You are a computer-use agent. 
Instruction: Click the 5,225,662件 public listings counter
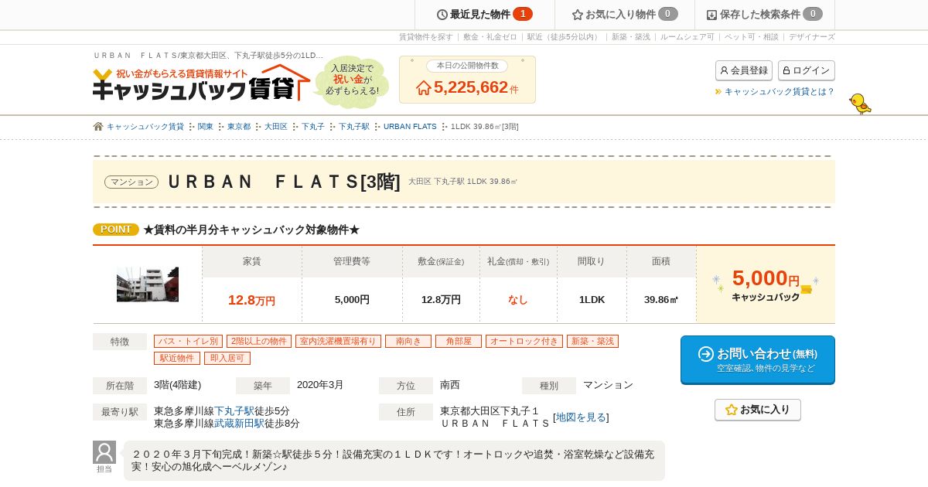pyautogui.click(x=467, y=87)
